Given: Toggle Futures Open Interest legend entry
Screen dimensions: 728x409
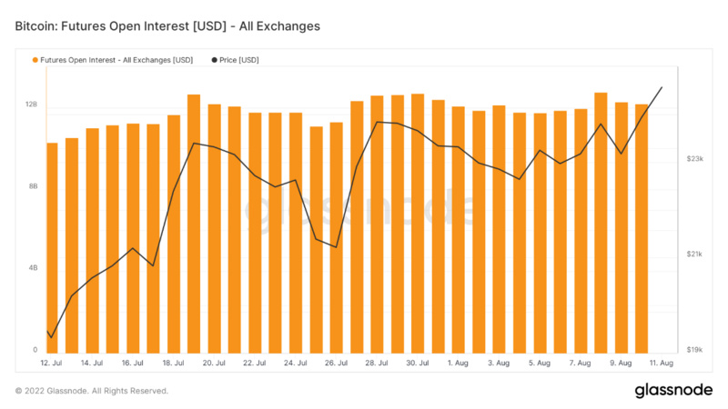Looking at the screenshot, I should pos(112,60).
